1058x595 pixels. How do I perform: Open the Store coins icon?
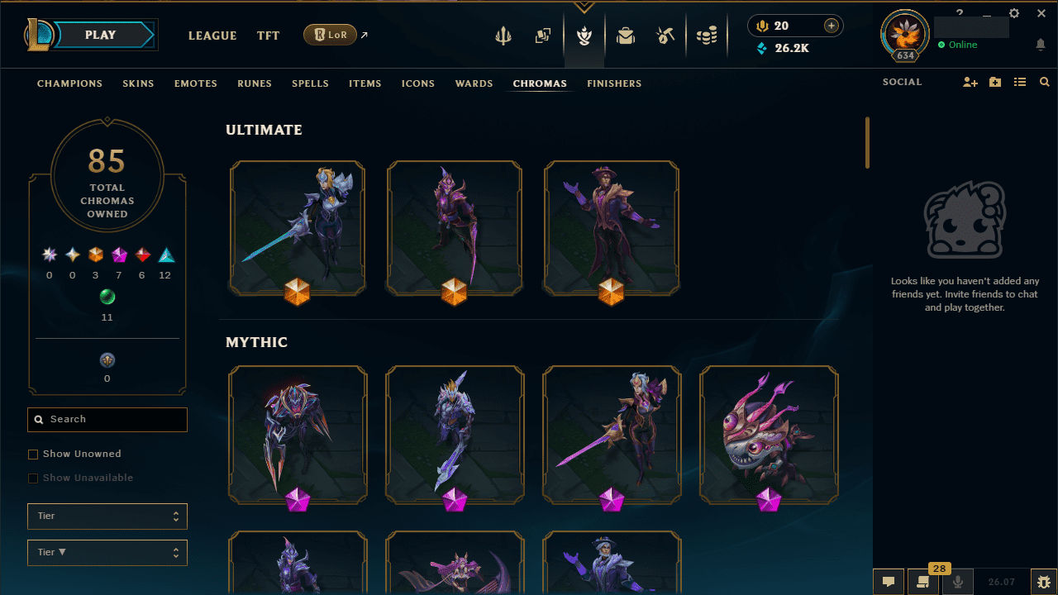(707, 36)
